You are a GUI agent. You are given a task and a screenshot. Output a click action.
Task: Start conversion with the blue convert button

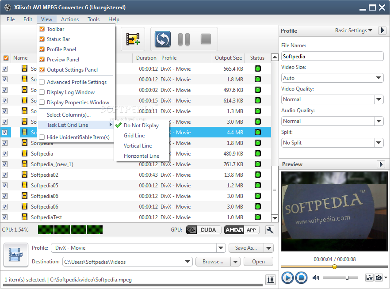click(163, 39)
